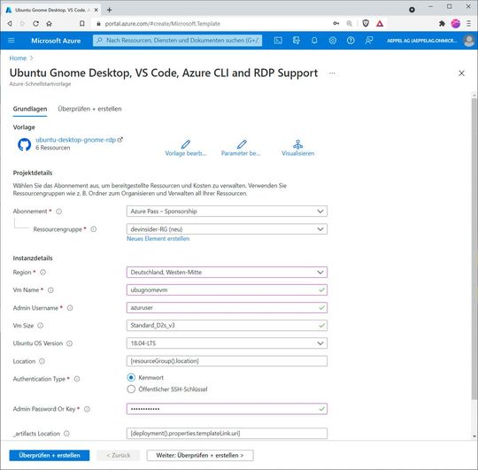
Task: Click the pencil icon for Vorlage bearbeiten
Action: (186, 144)
